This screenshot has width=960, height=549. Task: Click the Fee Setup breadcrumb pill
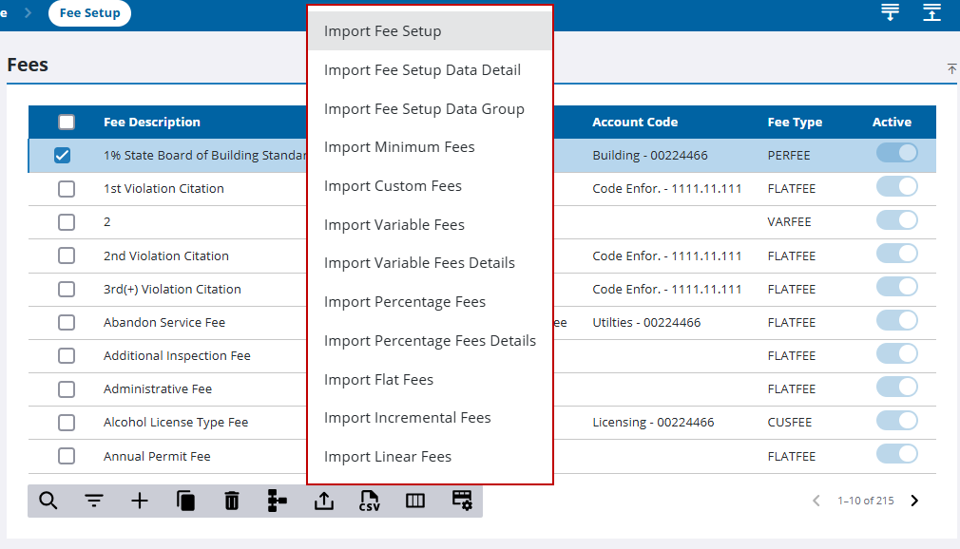[89, 13]
